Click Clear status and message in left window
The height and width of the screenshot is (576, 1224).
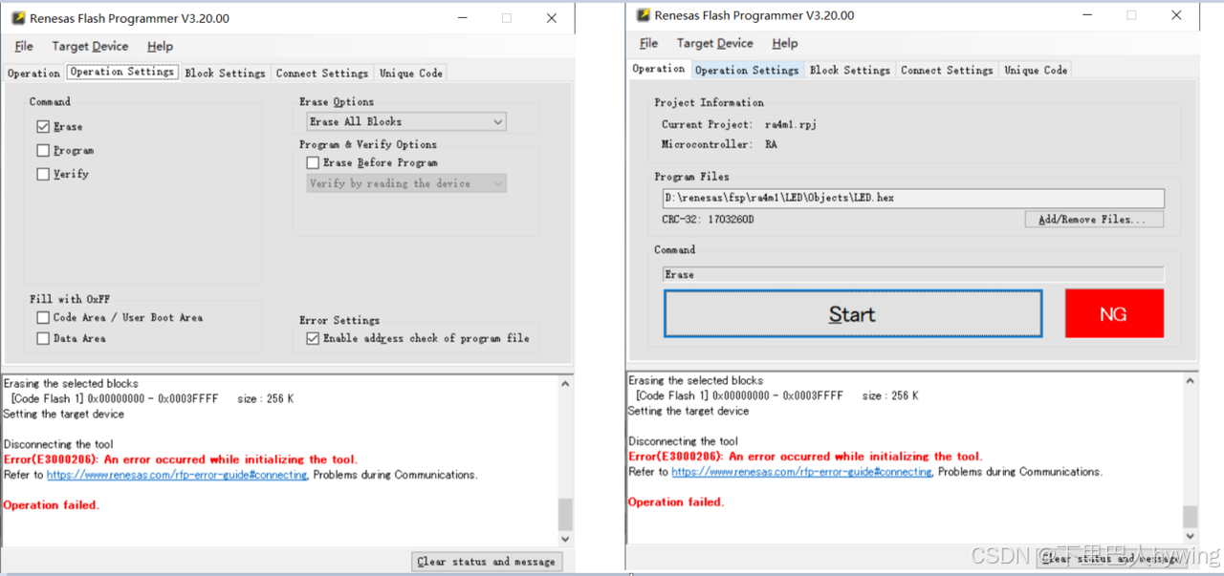tap(486, 561)
